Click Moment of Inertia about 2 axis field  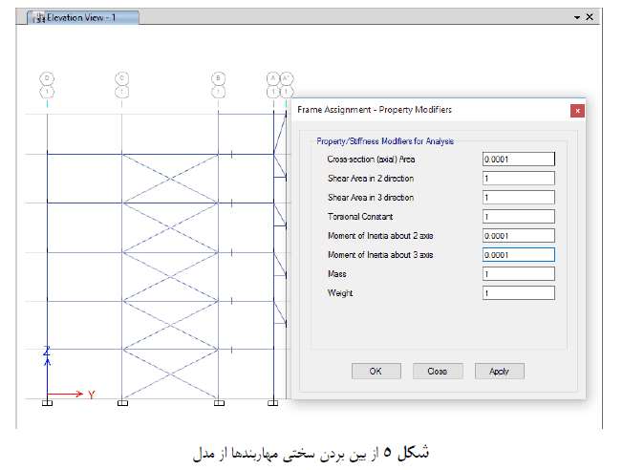tap(519, 236)
